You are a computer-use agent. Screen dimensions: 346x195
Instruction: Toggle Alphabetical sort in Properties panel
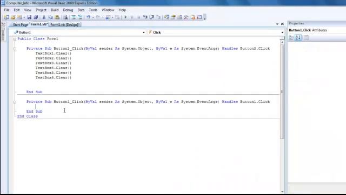click(298, 37)
